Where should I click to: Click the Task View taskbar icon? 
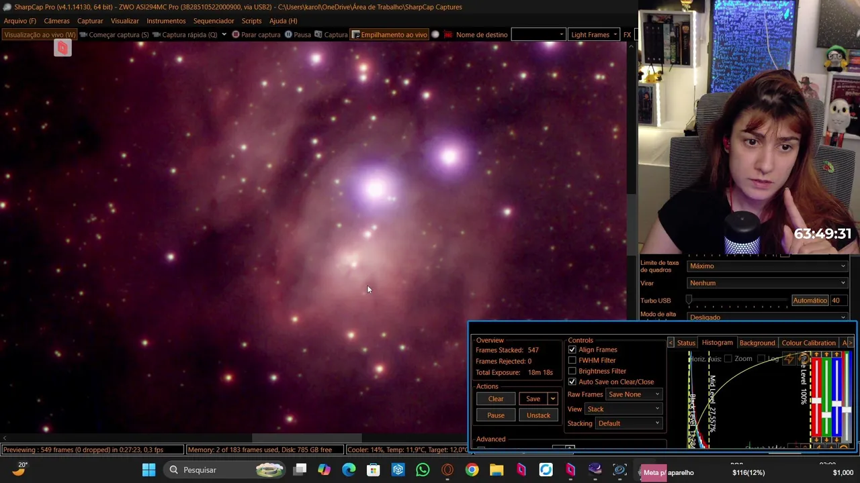pos(300,470)
